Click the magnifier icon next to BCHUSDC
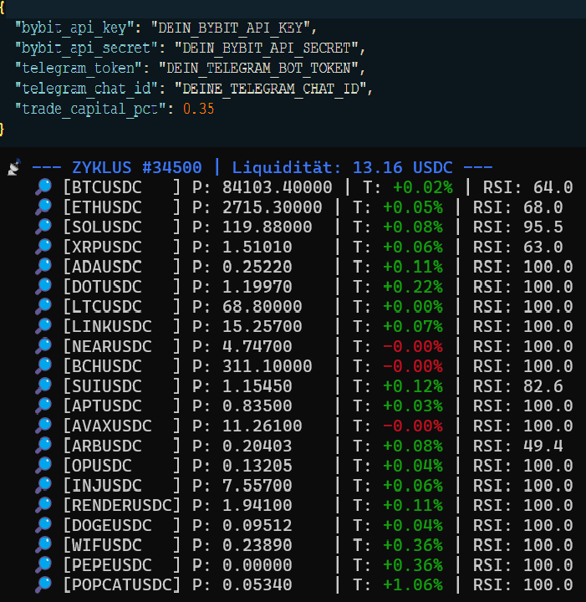The width and height of the screenshot is (586, 602). click(43, 366)
